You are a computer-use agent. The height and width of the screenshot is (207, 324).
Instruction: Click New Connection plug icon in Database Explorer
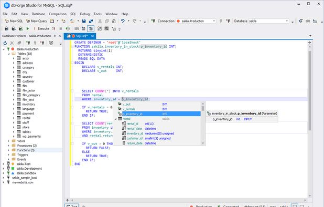click(x=28, y=43)
